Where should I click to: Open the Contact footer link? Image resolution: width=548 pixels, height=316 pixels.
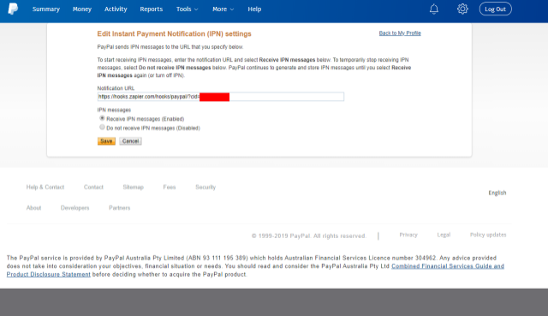click(x=93, y=188)
